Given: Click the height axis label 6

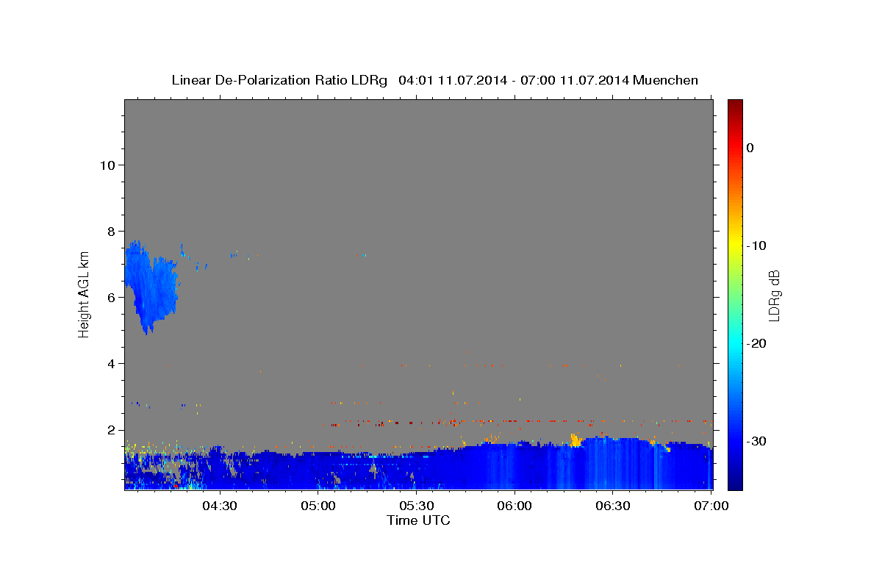Looking at the screenshot, I should [111, 297].
